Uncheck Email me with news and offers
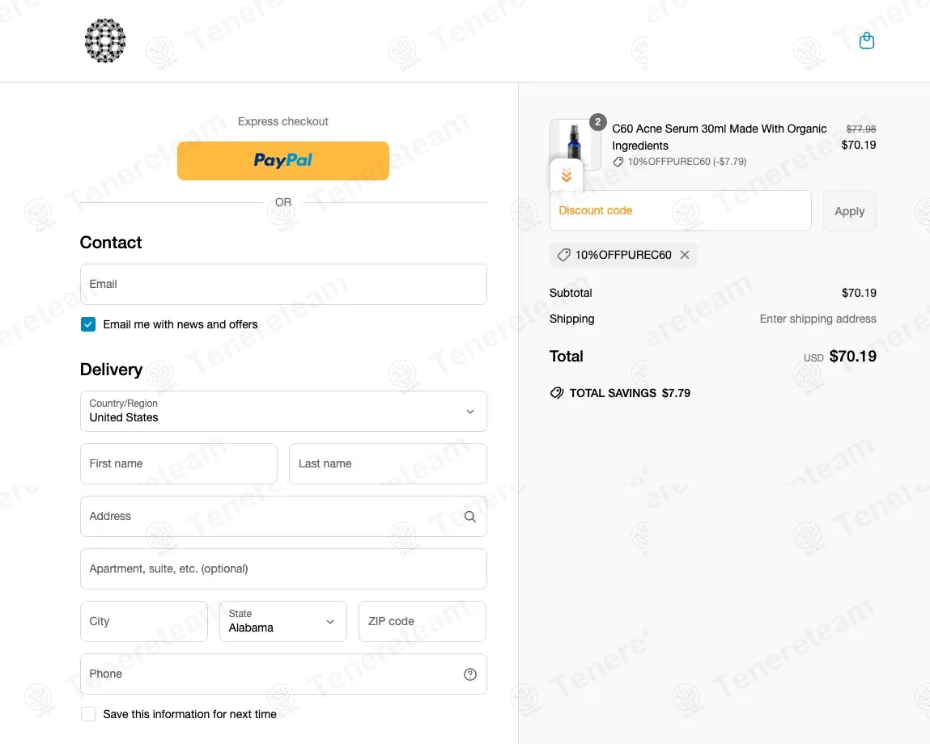Viewport: 930px width, 744px height. click(x=87, y=324)
